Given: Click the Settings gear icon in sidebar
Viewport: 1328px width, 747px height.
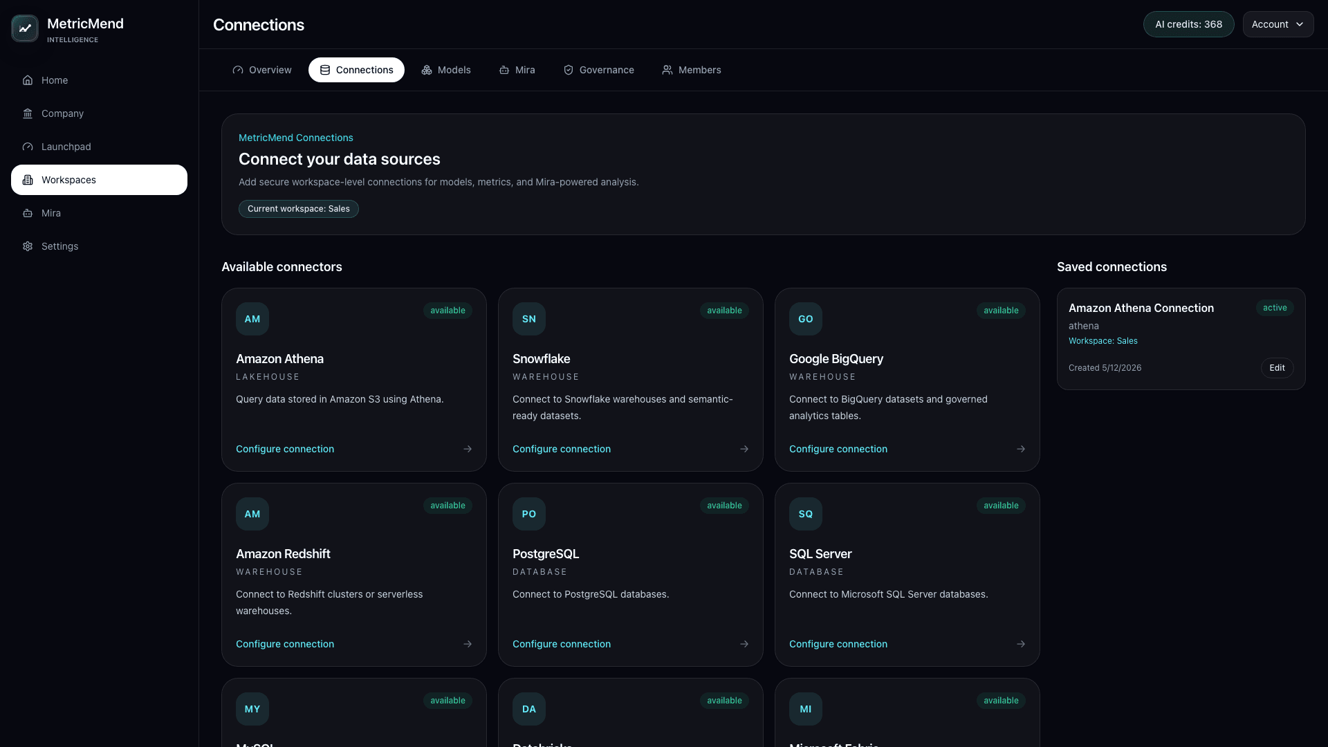Looking at the screenshot, I should 28,246.
